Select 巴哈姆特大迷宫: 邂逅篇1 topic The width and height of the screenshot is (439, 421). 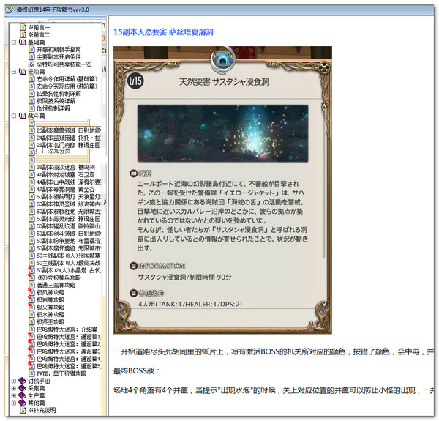click(x=69, y=336)
